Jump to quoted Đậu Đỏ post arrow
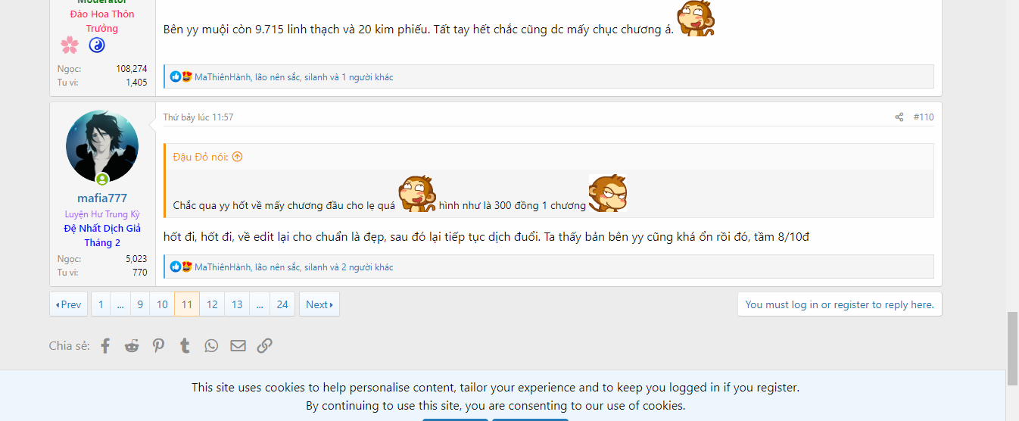This screenshot has width=1019, height=421. click(237, 157)
